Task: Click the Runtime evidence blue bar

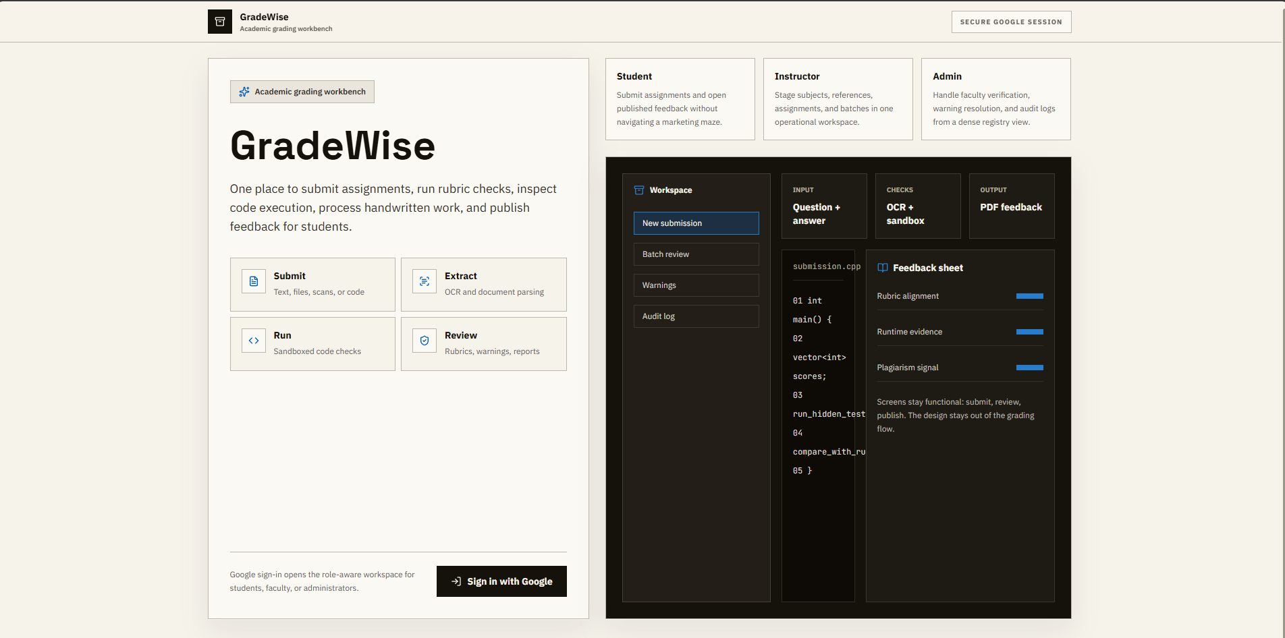Action: (x=1030, y=332)
